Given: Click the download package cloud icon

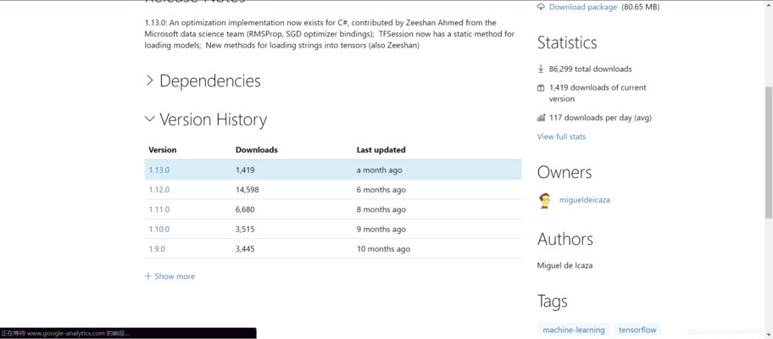Looking at the screenshot, I should coord(541,7).
